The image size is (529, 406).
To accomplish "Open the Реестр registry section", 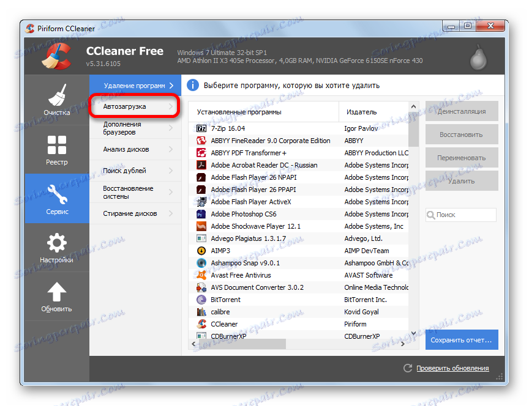I will tap(57, 150).
